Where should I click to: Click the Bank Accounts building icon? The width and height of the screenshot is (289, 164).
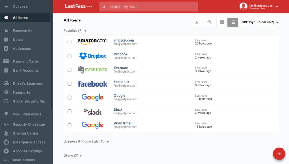[6, 70]
